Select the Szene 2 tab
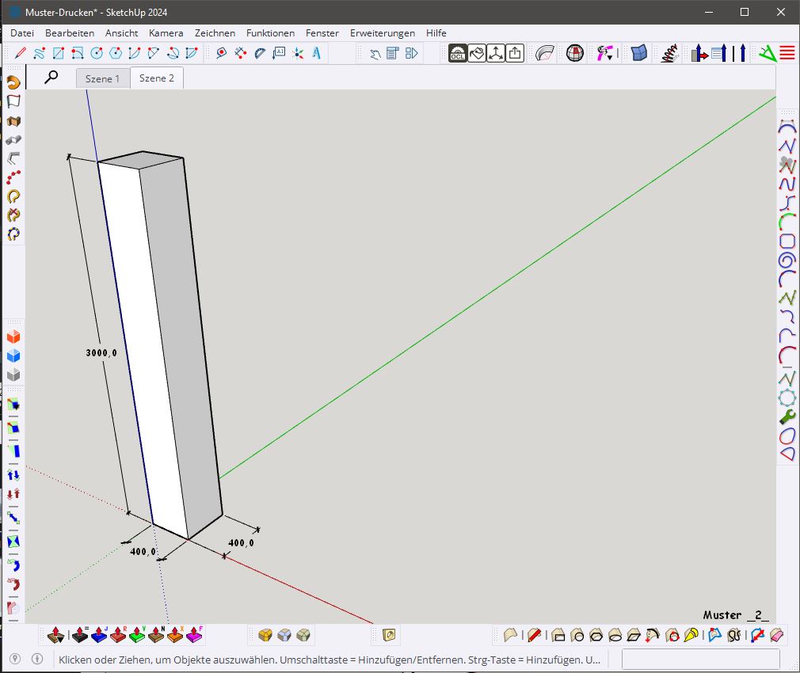 click(157, 78)
